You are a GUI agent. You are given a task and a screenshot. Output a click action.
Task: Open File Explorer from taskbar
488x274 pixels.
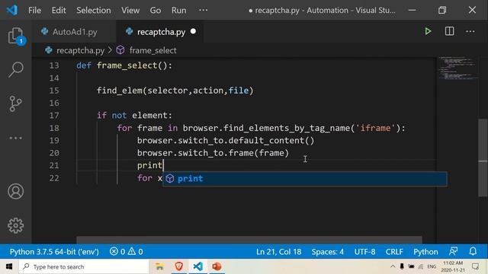click(x=159, y=266)
